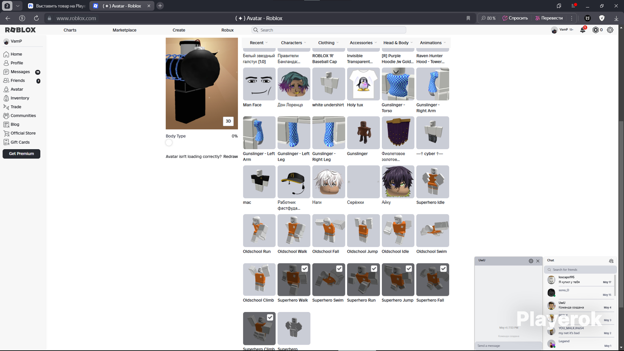Select the Holy tux shirt thumbnail

(x=363, y=84)
